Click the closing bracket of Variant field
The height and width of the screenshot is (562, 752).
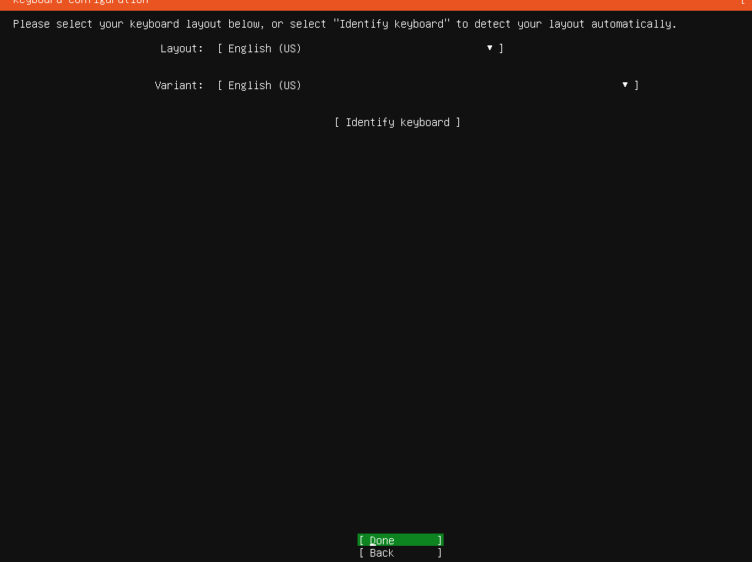[x=637, y=85]
